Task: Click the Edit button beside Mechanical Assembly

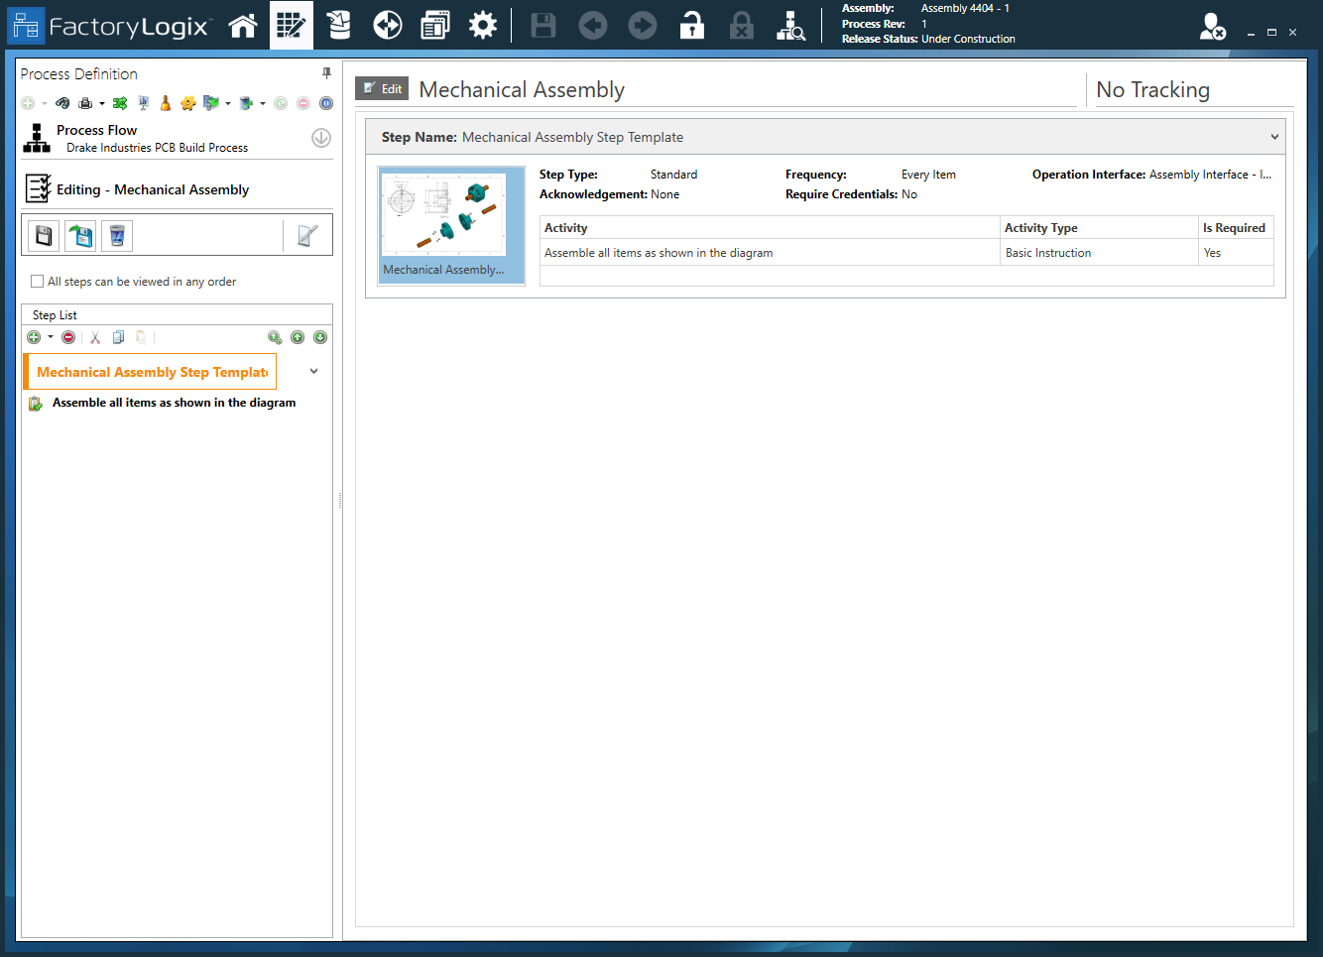Action: [383, 89]
